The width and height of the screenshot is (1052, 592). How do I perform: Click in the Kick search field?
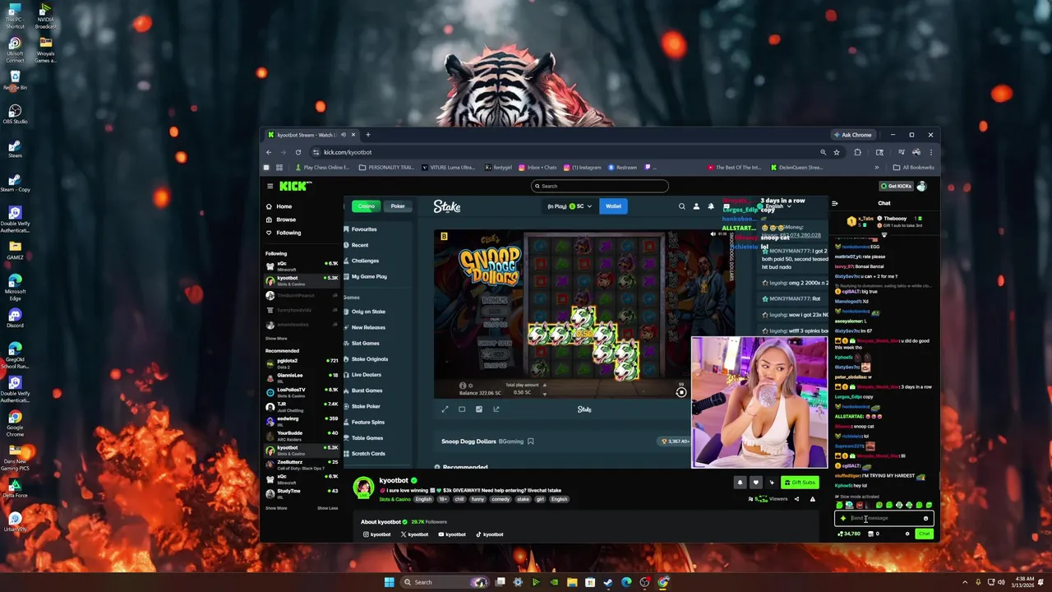click(x=599, y=186)
